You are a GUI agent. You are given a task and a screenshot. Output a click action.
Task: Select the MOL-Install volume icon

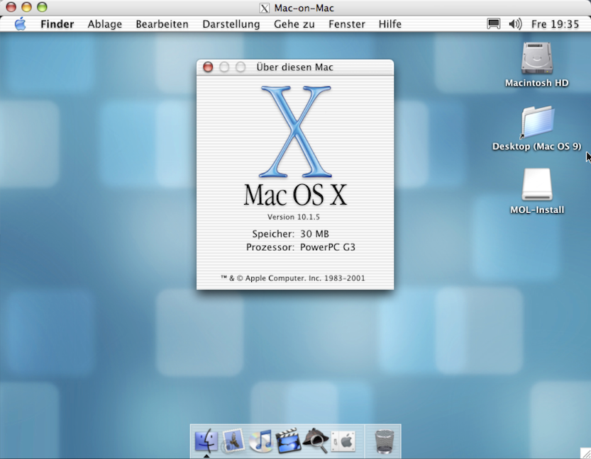[x=536, y=184]
